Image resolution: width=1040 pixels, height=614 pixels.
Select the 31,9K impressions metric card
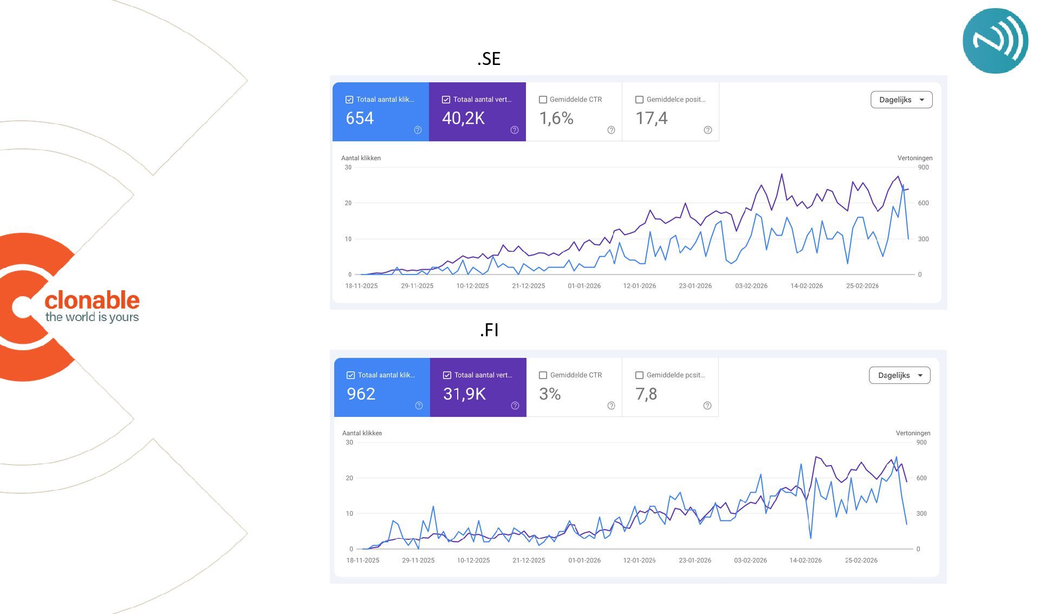(x=478, y=387)
